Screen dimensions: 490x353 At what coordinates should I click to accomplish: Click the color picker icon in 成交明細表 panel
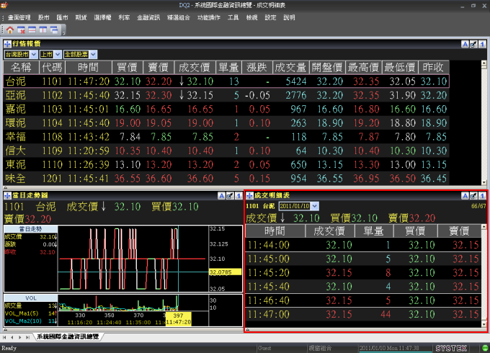tap(473, 196)
